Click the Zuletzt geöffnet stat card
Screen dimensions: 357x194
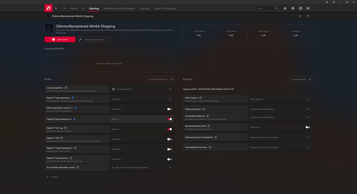(x=199, y=33)
